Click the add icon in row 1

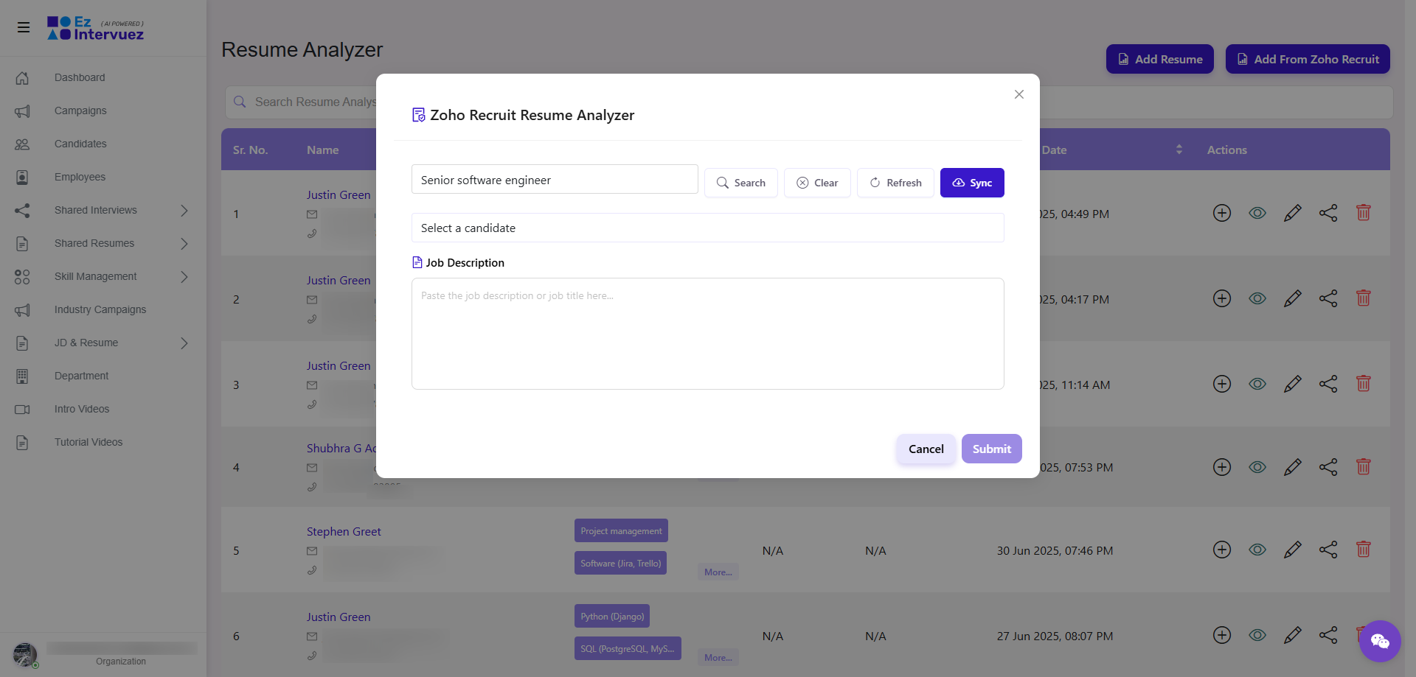pos(1222,214)
